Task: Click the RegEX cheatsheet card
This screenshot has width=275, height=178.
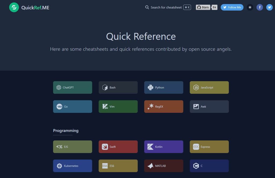Action: pos(164,106)
